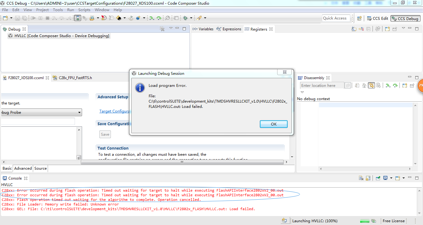The height and width of the screenshot is (225, 423).
Task: Click the New file toolbar icon
Action: 6,18
